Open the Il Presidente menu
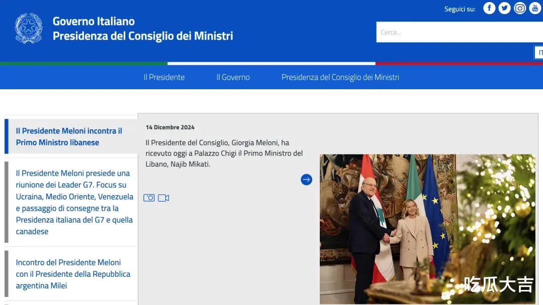Viewport: 543px width, 305px height. click(164, 77)
